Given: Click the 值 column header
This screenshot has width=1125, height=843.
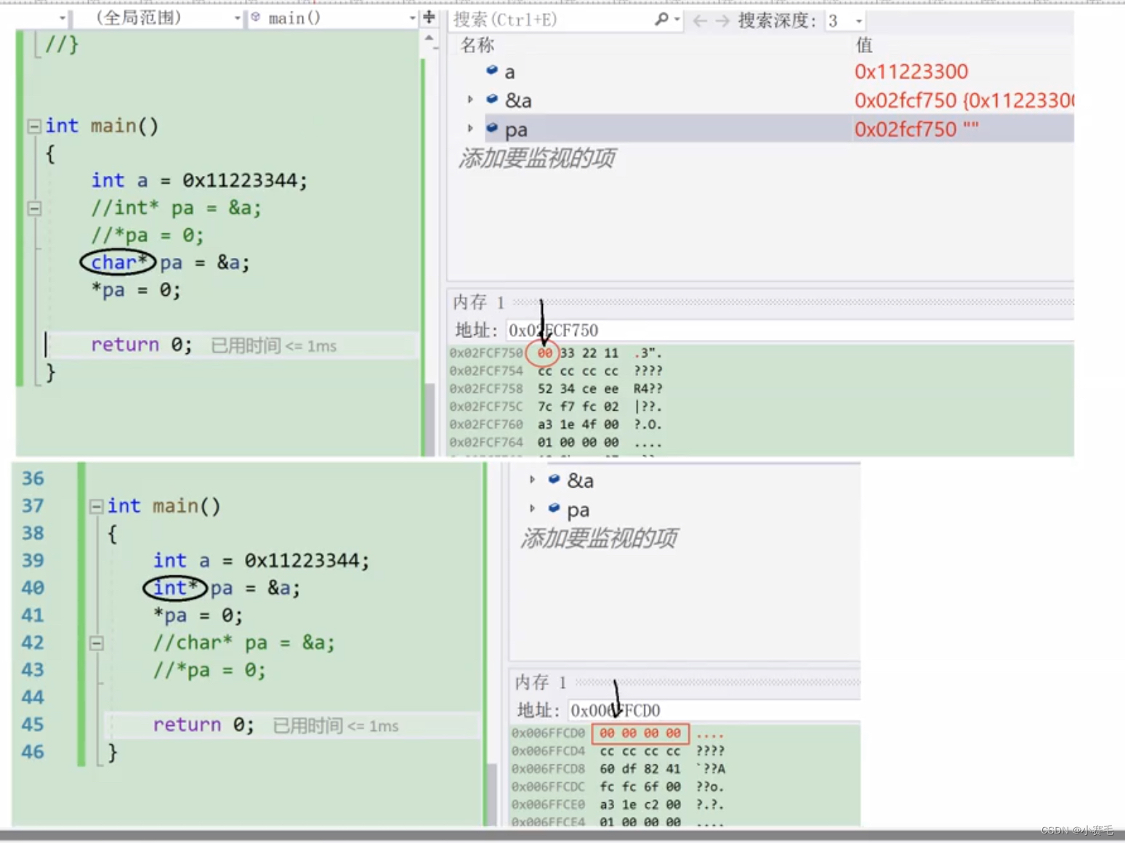Looking at the screenshot, I should click(864, 45).
